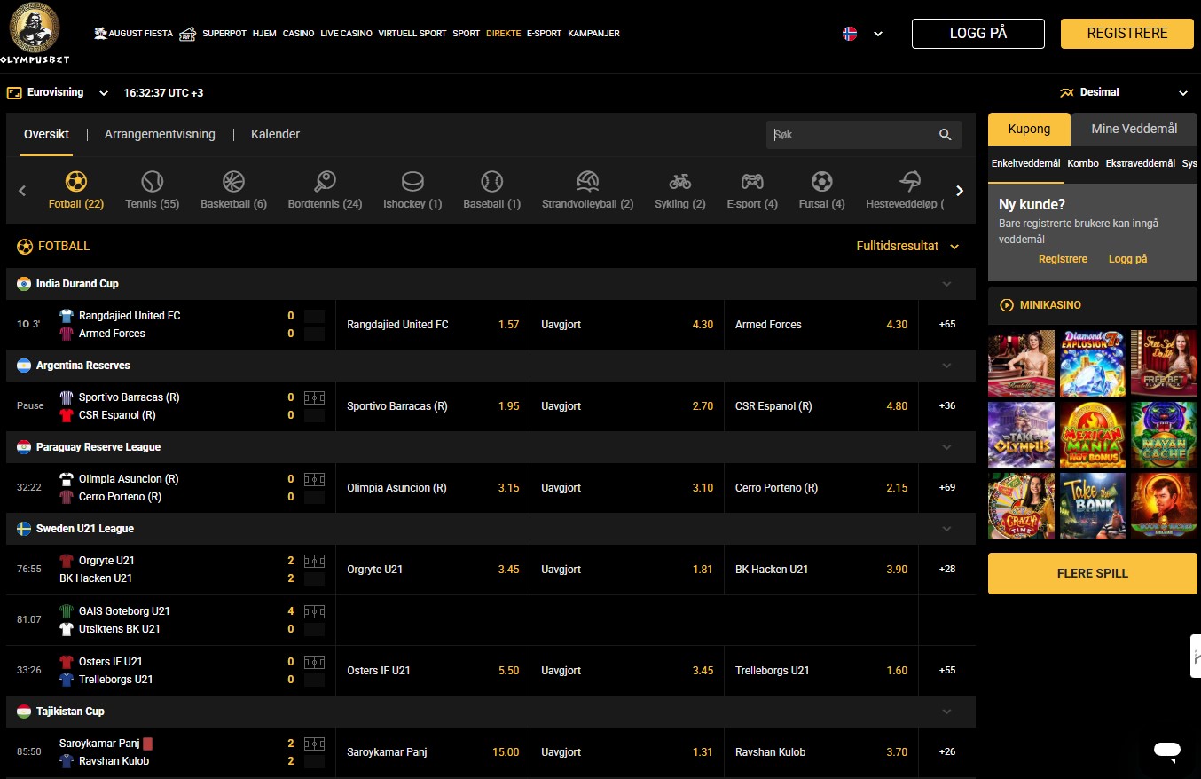Switch to Arrangementvisning tab
Viewport: 1201px width, 779px height.
(x=160, y=134)
